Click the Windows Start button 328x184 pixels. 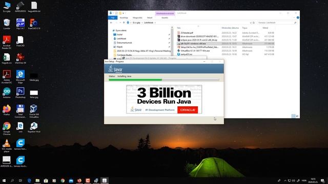coord(4,180)
